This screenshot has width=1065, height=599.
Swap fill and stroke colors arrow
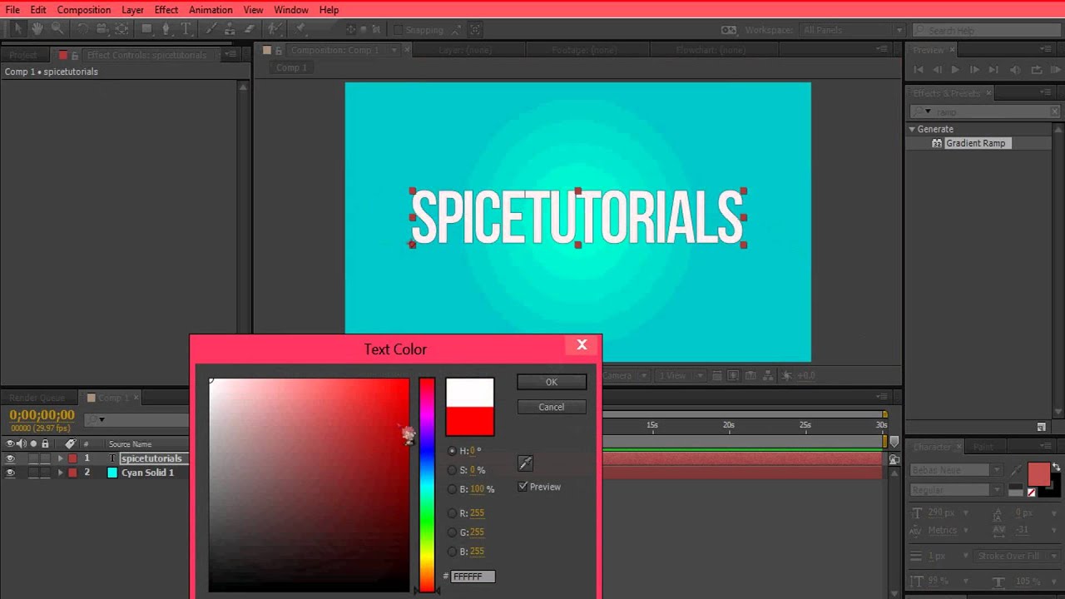[x=1057, y=468]
